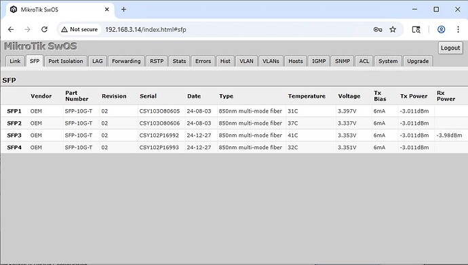Open a new browser tab
This screenshot has height=265, width=468.
(123, 9)
